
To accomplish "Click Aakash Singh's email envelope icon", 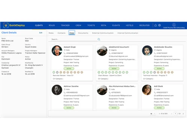I will [65, 56].
